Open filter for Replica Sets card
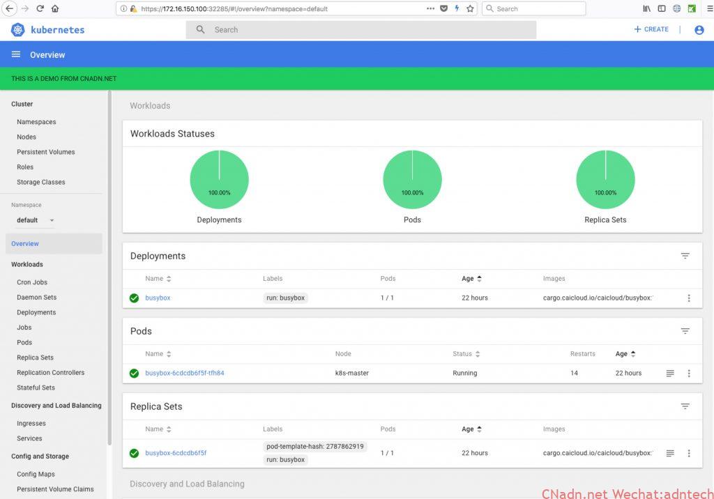Viewport: 714px width, 499px height. coord(685,406)
